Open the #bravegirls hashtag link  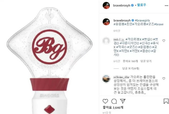coord(142,20)
